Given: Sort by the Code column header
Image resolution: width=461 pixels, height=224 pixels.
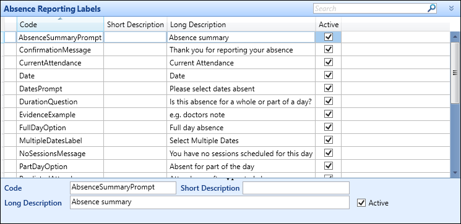Looking at the screenshot, I should point(60,24).
